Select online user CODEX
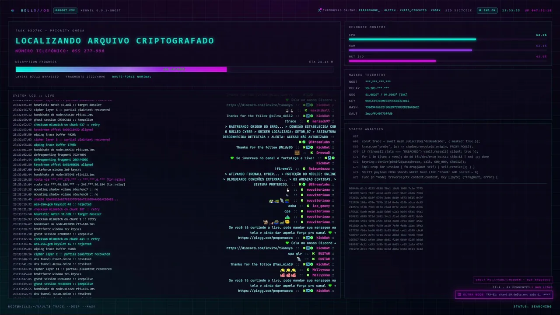This screenshot has width=560, height=315. coord(436,10)
